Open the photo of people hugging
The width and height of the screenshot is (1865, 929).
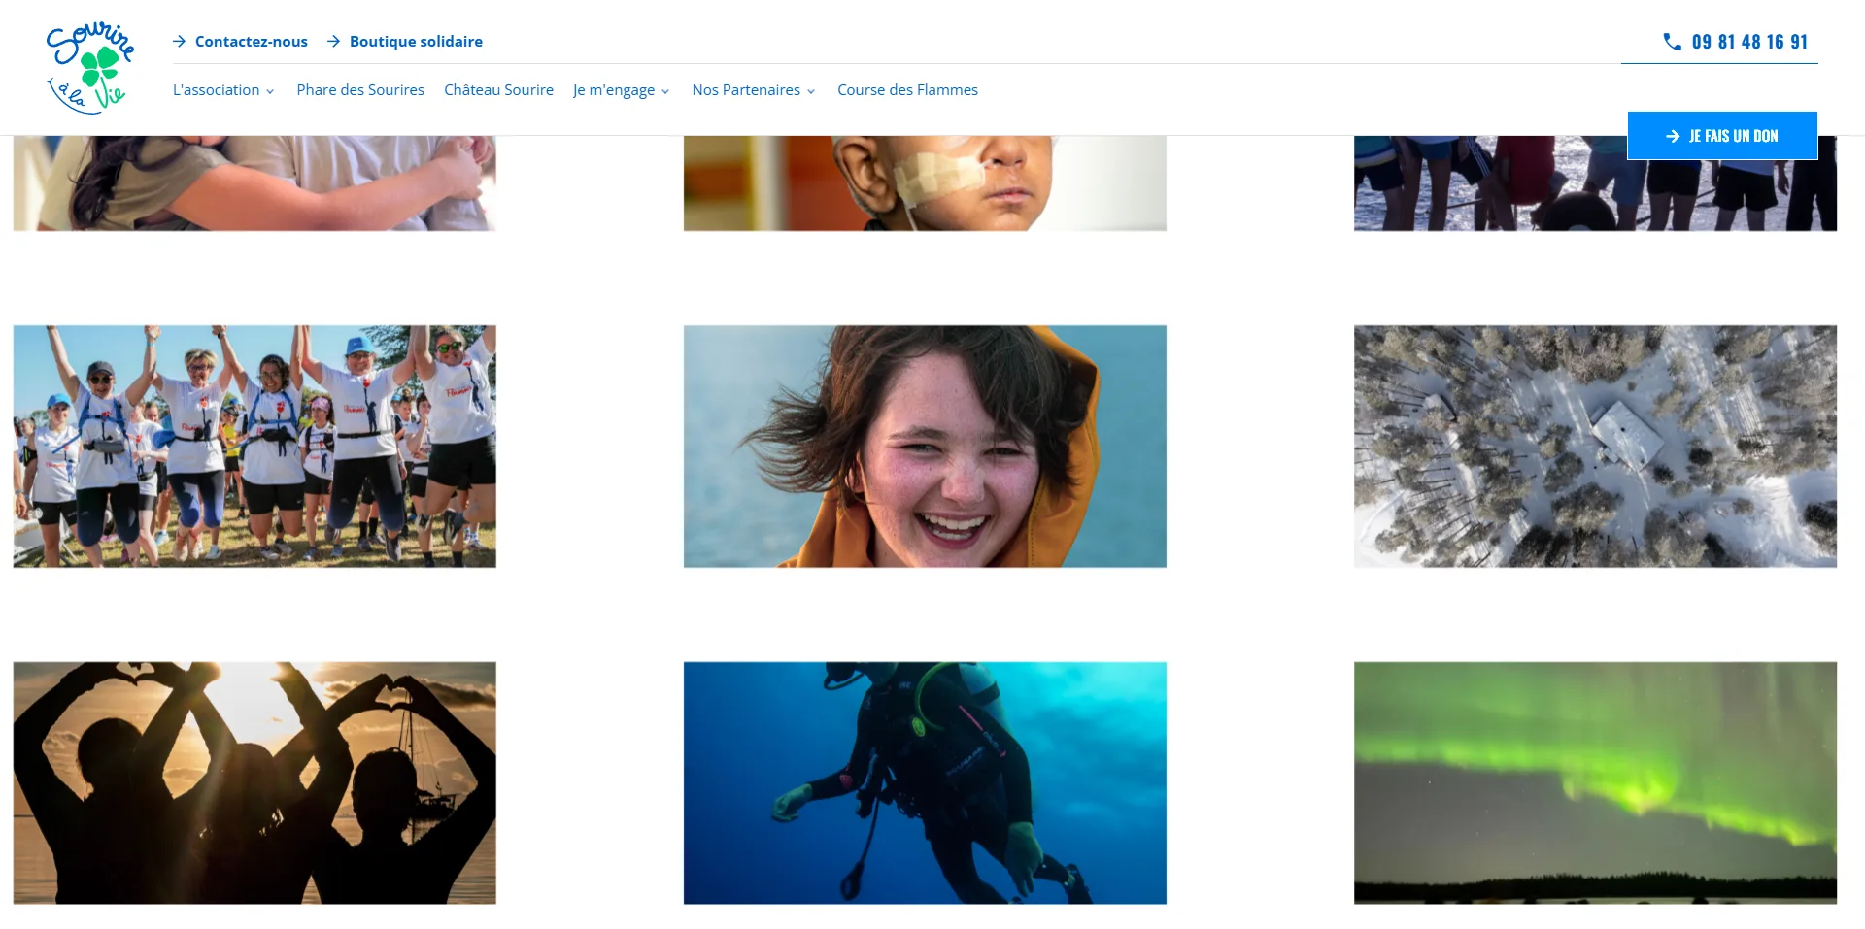click(254, 183)
